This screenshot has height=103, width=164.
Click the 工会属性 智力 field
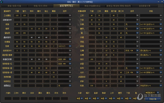pos(25,16)
